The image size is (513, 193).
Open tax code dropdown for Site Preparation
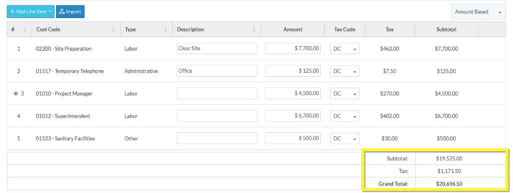(345, 49)
